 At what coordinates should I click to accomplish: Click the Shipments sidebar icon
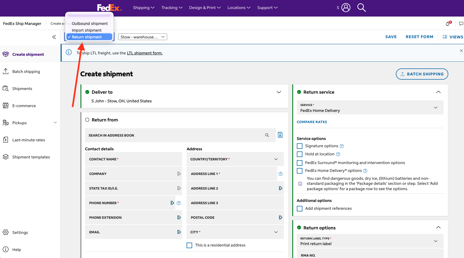click(6, 89)
